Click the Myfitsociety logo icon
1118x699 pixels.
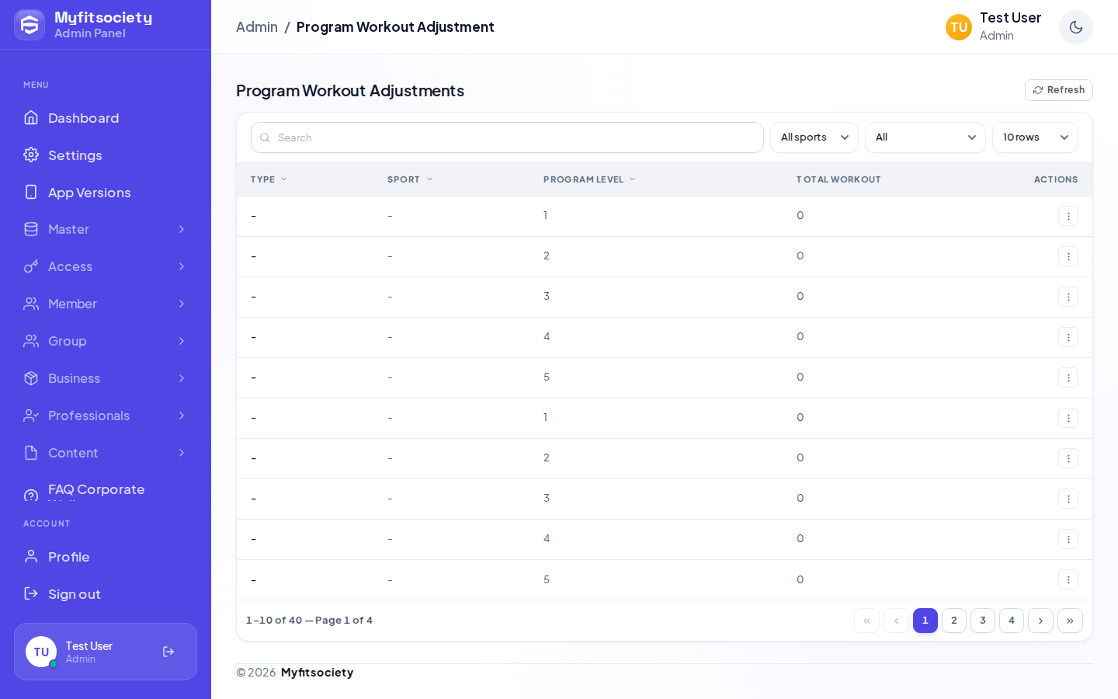(30, 25)
